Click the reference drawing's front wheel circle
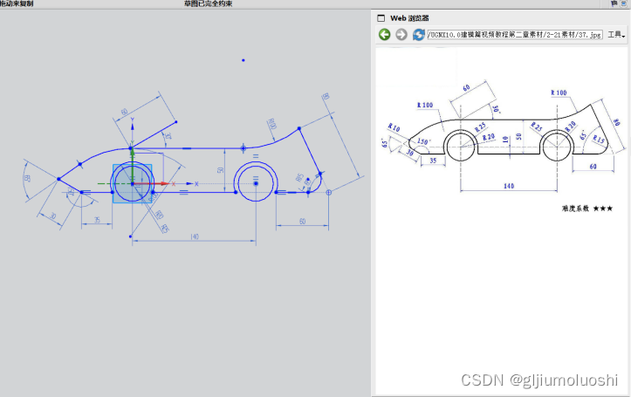Viewport: 631px width, 397px height. coord(461,146)
